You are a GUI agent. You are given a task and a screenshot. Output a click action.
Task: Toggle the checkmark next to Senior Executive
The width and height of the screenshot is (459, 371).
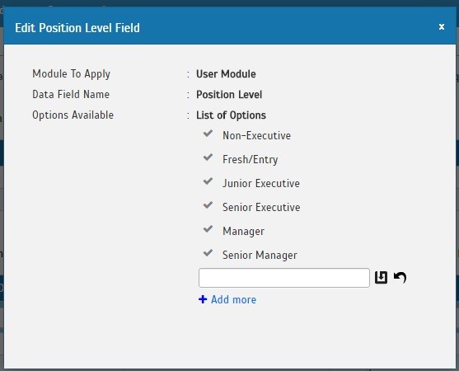(208, 205)
